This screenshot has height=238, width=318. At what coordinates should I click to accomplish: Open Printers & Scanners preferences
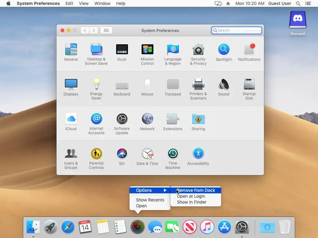point(198,89)
